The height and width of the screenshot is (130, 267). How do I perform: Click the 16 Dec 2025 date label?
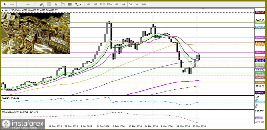coord(55,127)
